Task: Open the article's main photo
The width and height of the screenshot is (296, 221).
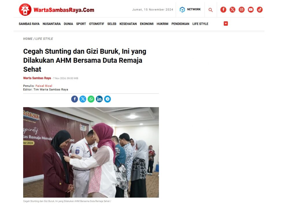Action: click(91, 152)
